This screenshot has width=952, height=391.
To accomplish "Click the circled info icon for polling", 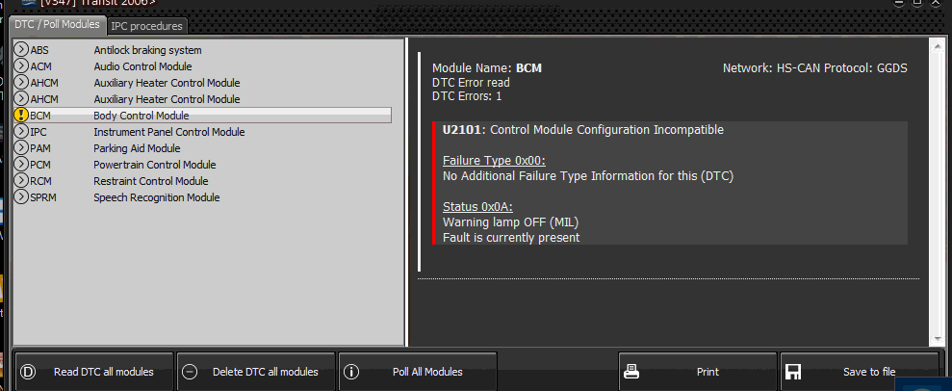I will tap(351, 372).
